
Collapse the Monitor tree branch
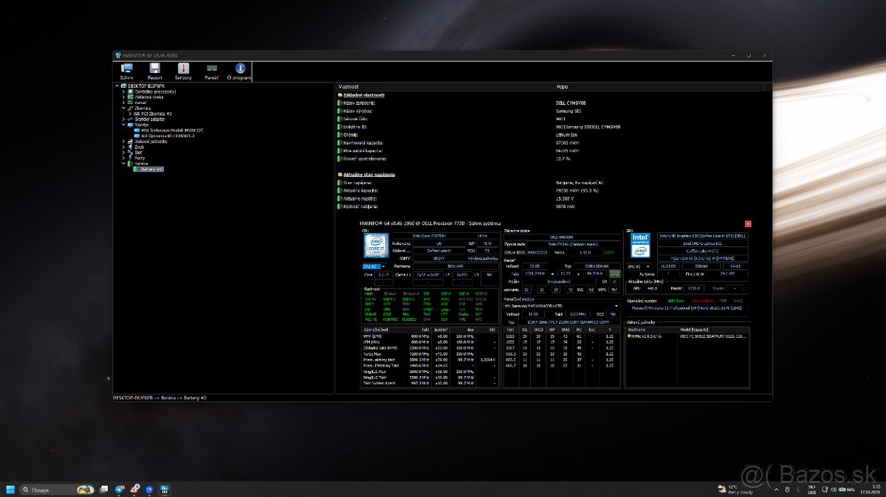[123, 125]
